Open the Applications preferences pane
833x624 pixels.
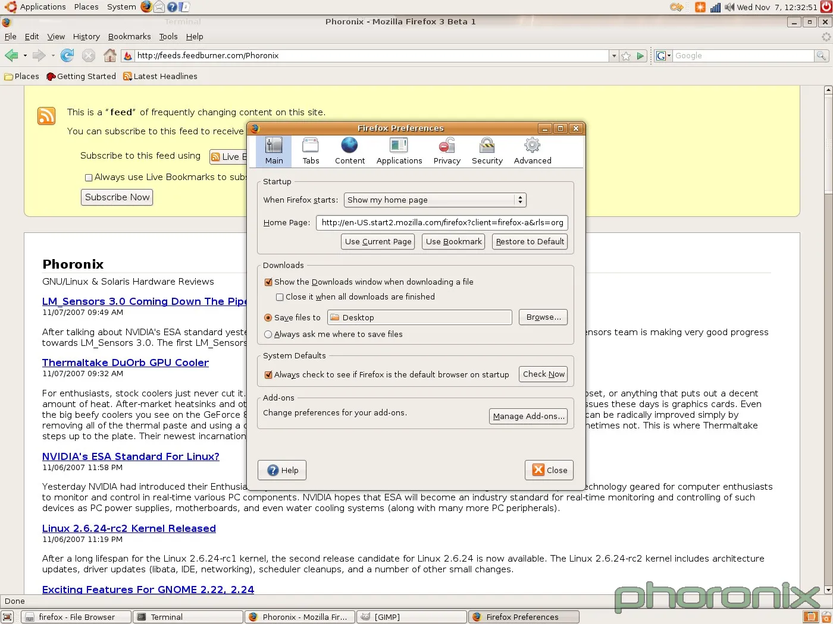pyautogui.click(x=399, y=151)
